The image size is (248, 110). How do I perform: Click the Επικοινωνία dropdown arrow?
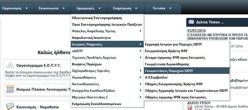pos(64,8)
